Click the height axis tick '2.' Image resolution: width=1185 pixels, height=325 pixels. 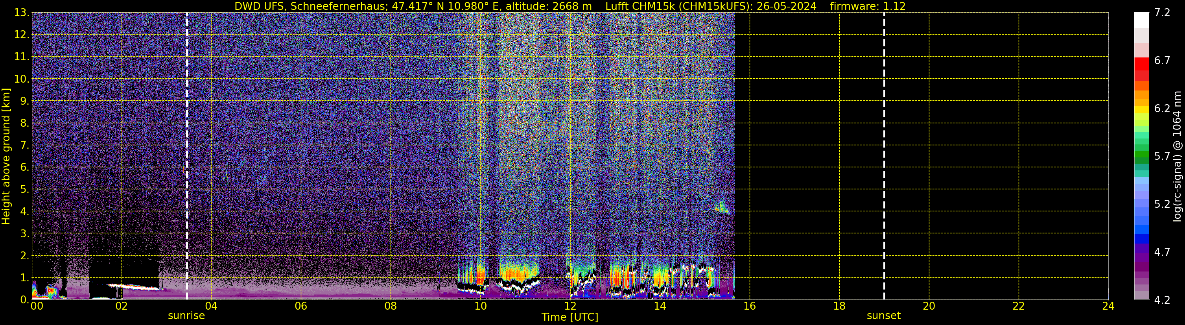click(24, 256)
